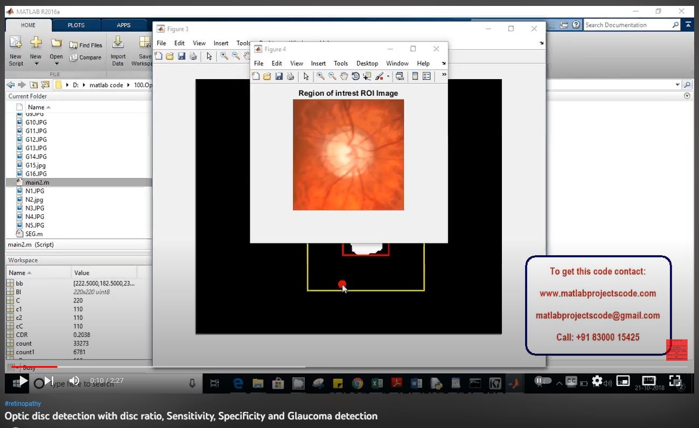Image resolution: width=699 pixels, height=428 pixels.
Task: Switch to APPS tab in MATLAB
Action: 124,25
